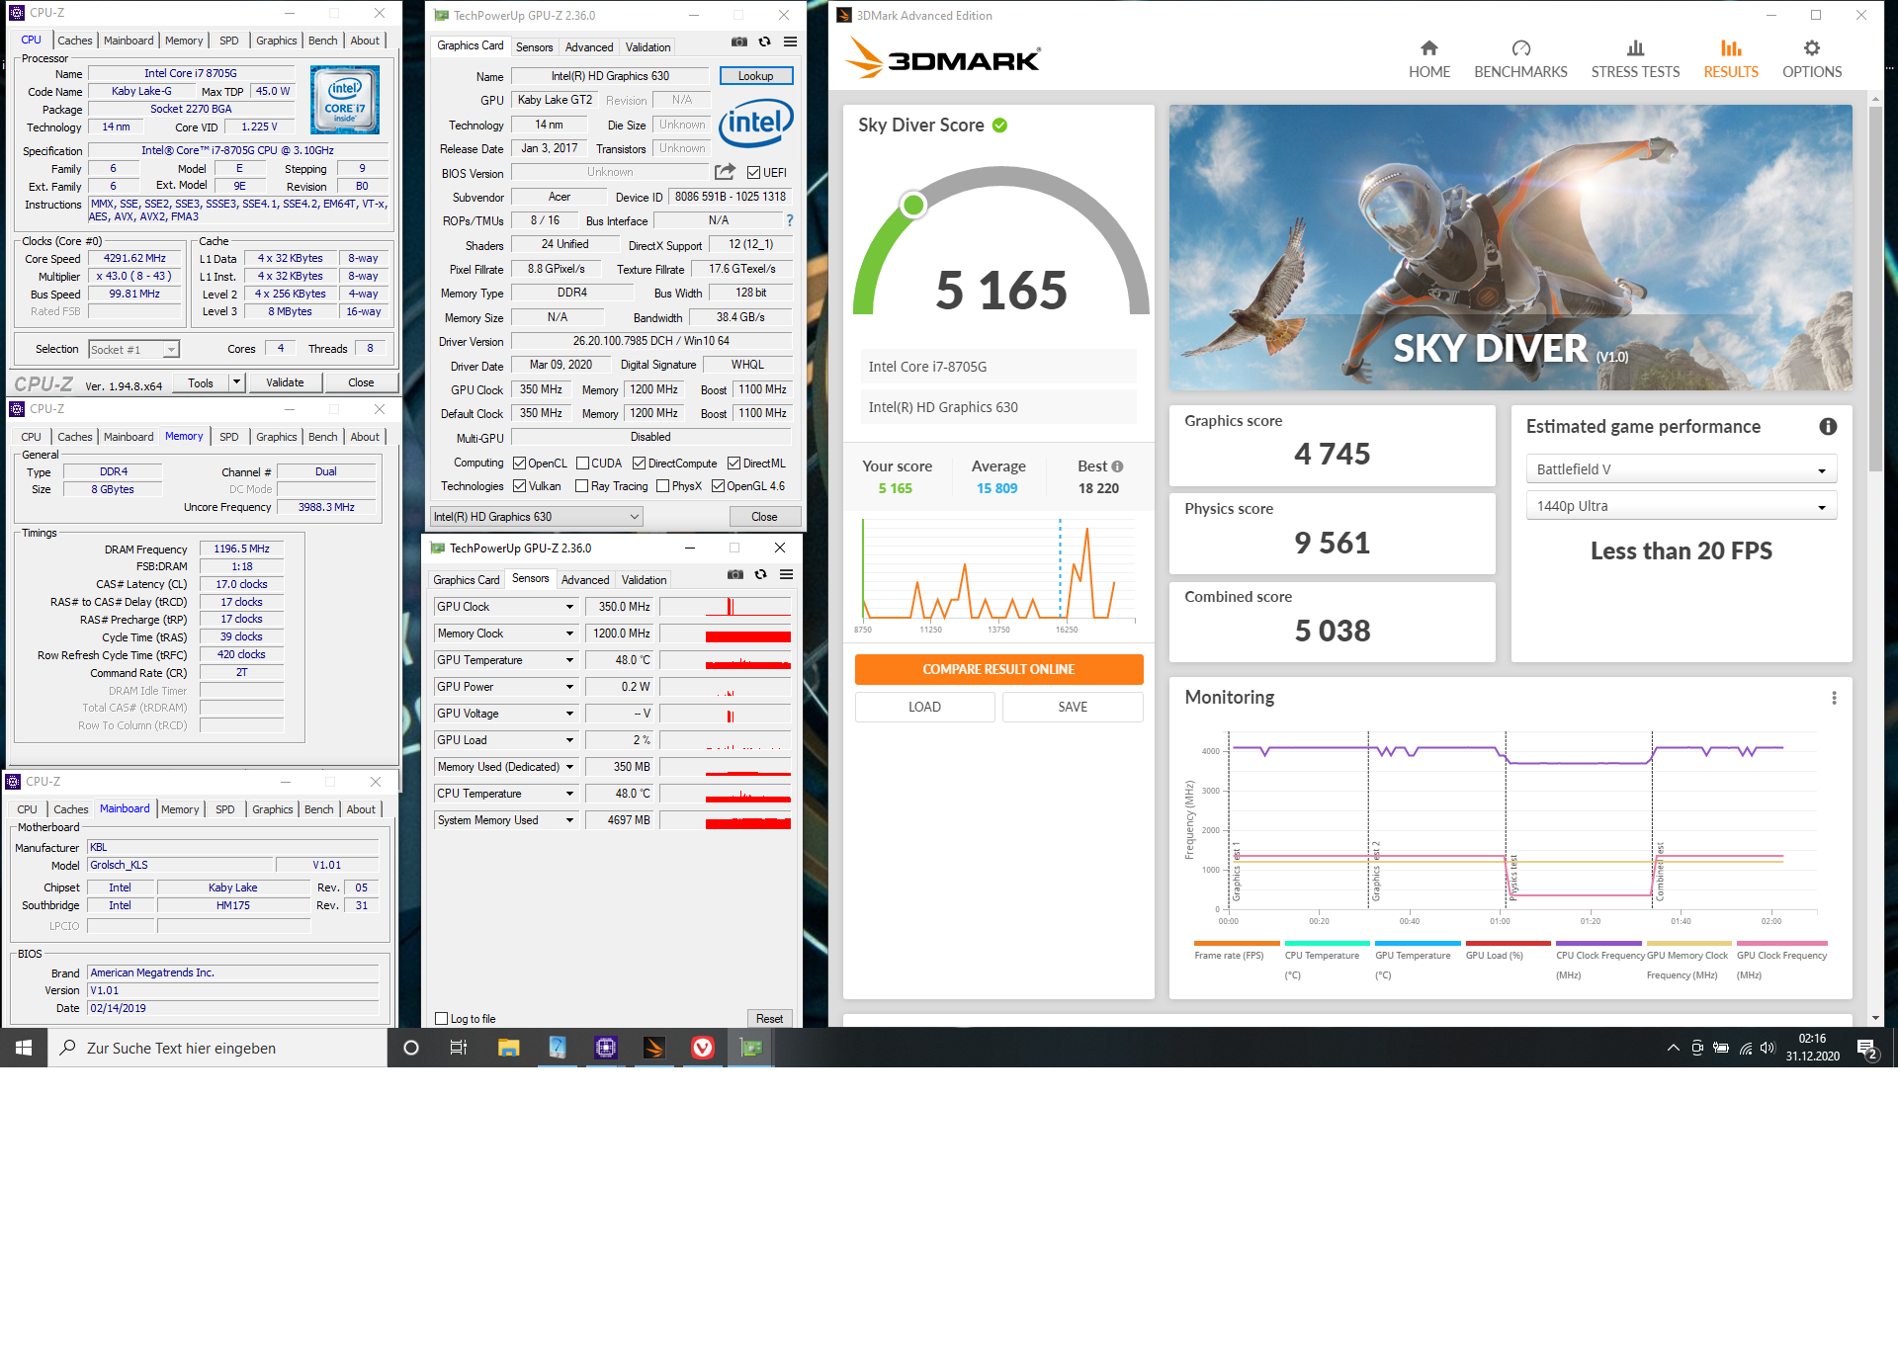This screenshot has height=1352, width=1898.
Task: Refresh GPU-Z Graphics Card window
Action: 764,42
